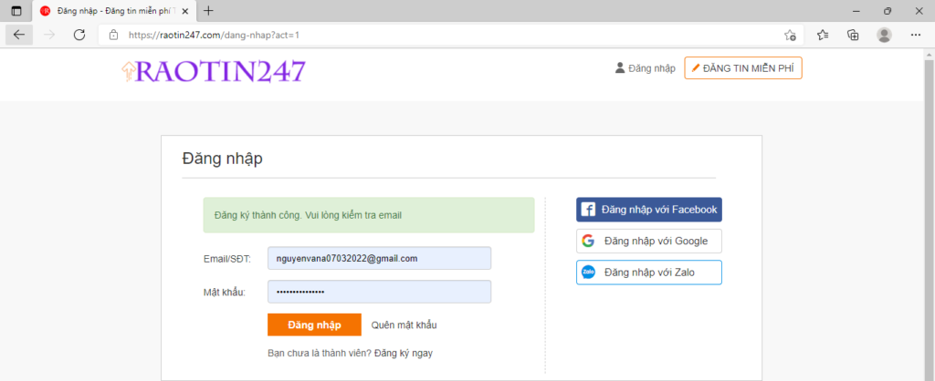
Task: Reload the page with refresh icon
Action: pos(79,35)
